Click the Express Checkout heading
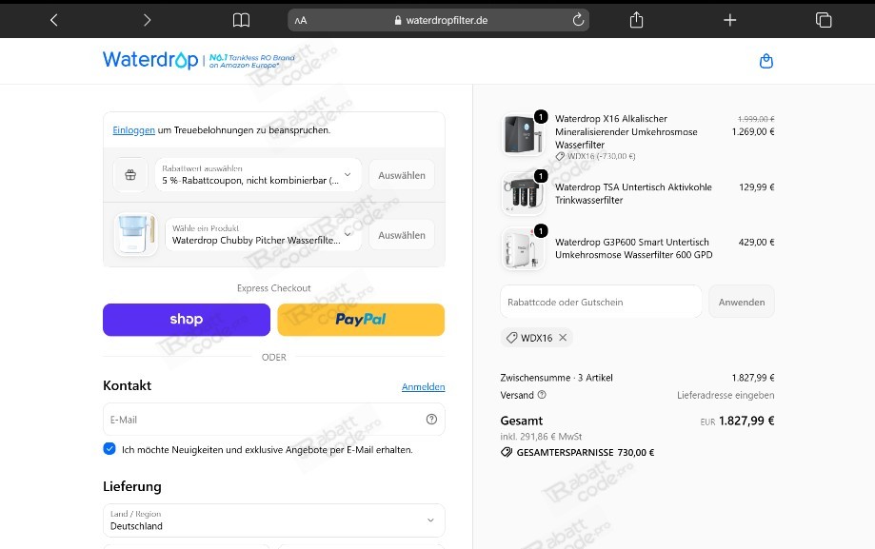Screen dimensions: 875x549 273,288
